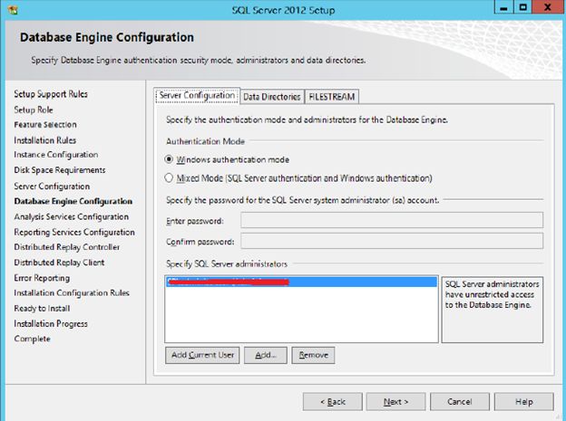The image size is (566, 421).
Task: Click Installation Configuration Rules step
Action: click(72, 293)
